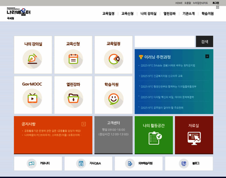Focus the search input field
The height and width of the screenshot is (178, 226).
(x=165, y=42)
